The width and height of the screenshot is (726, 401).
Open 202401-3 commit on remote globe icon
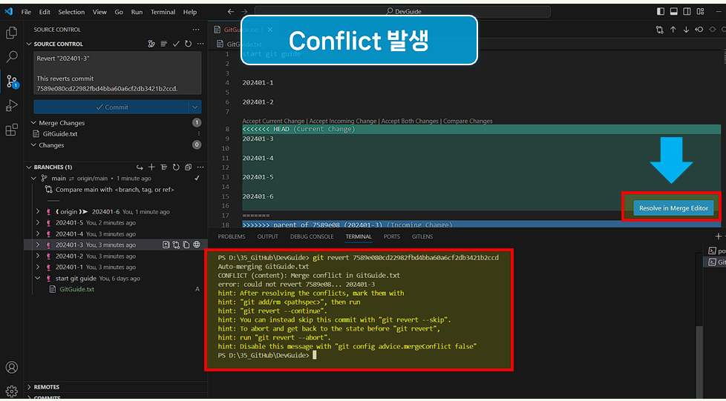(x=196, y=245)
